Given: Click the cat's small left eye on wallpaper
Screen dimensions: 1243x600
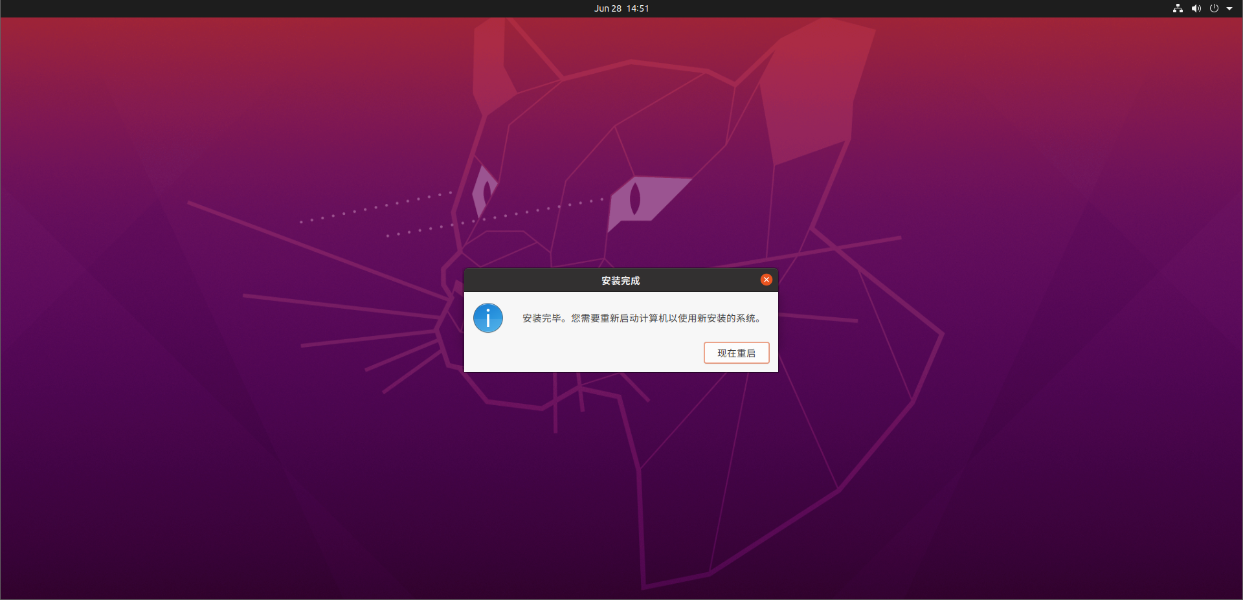Looking at the screenshot, I should [486, 190].
